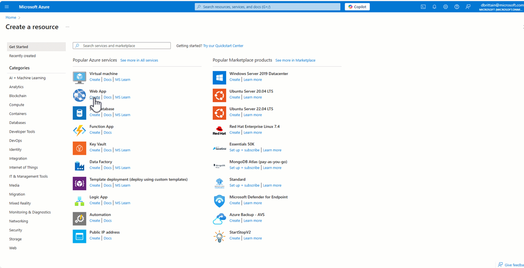The width and height of the screenshot is (524, 268).
Task: Click See more in Marketplace
Action: coord(296,61)
